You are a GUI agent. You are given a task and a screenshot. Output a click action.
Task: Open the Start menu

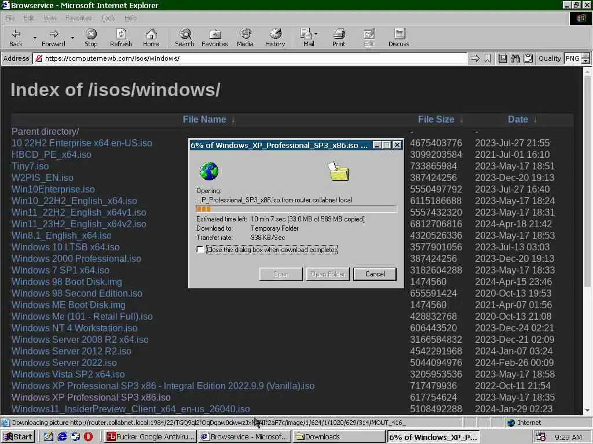18,437
